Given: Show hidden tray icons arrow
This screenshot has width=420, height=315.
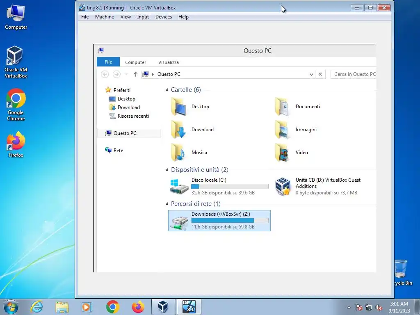Looking at the screenshot, I should [349, 308].
